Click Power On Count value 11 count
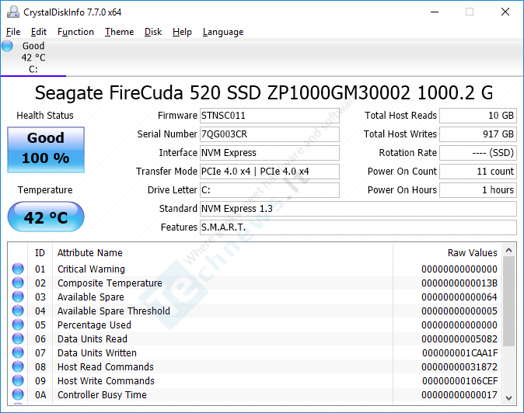This screenshot has height=413, width=524. [478, 172]
